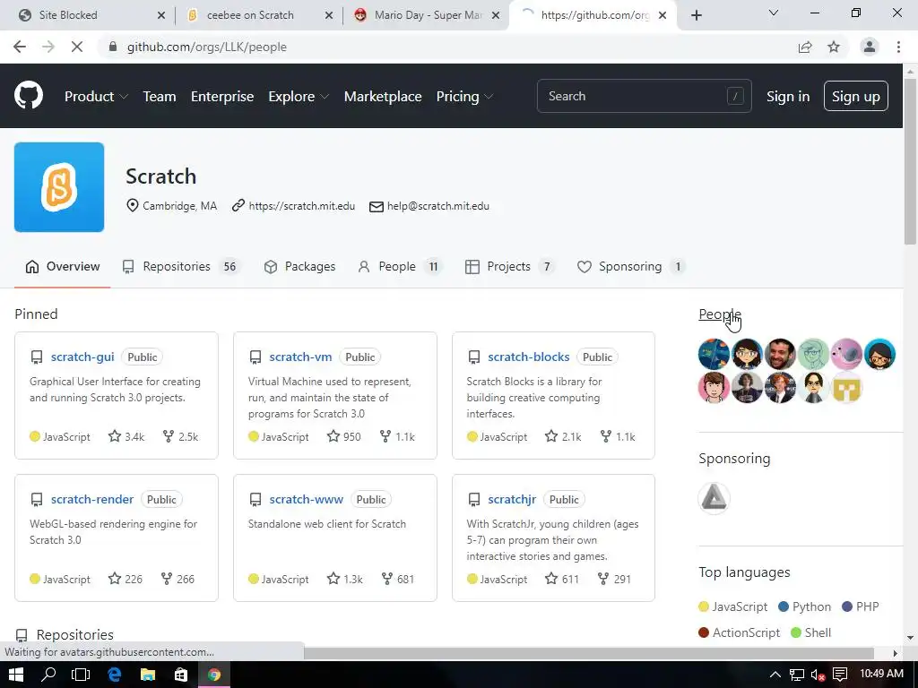The width and height of the screenshot is (918, 688).
Task: Select the Sponsoring 1 tab
Action: click(631, 267)
